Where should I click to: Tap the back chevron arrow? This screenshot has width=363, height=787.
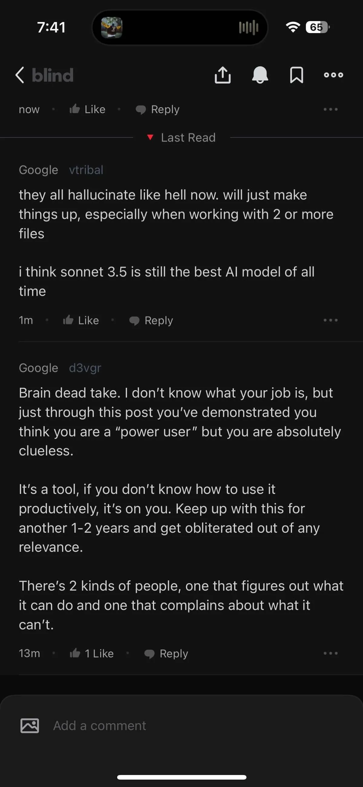(x=20, y=75)
